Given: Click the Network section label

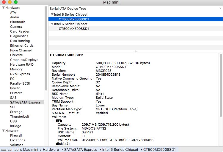Looking at the screenshot, I should (x=12, y=131).
